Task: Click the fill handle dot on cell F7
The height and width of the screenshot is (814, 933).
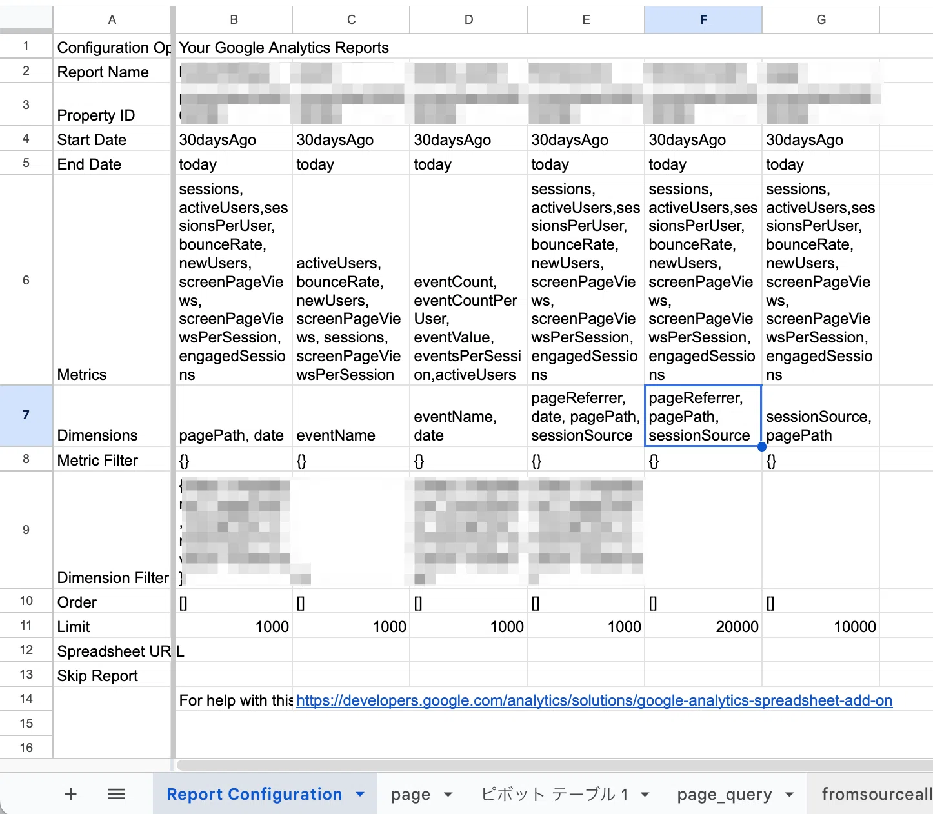Action: (762, 446)
